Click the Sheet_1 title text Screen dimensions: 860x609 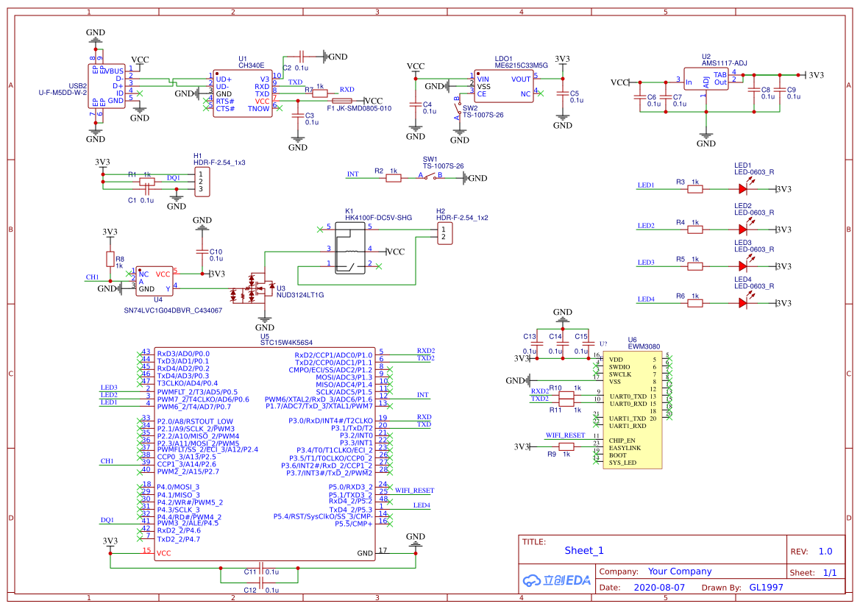(x=584, y=550)
